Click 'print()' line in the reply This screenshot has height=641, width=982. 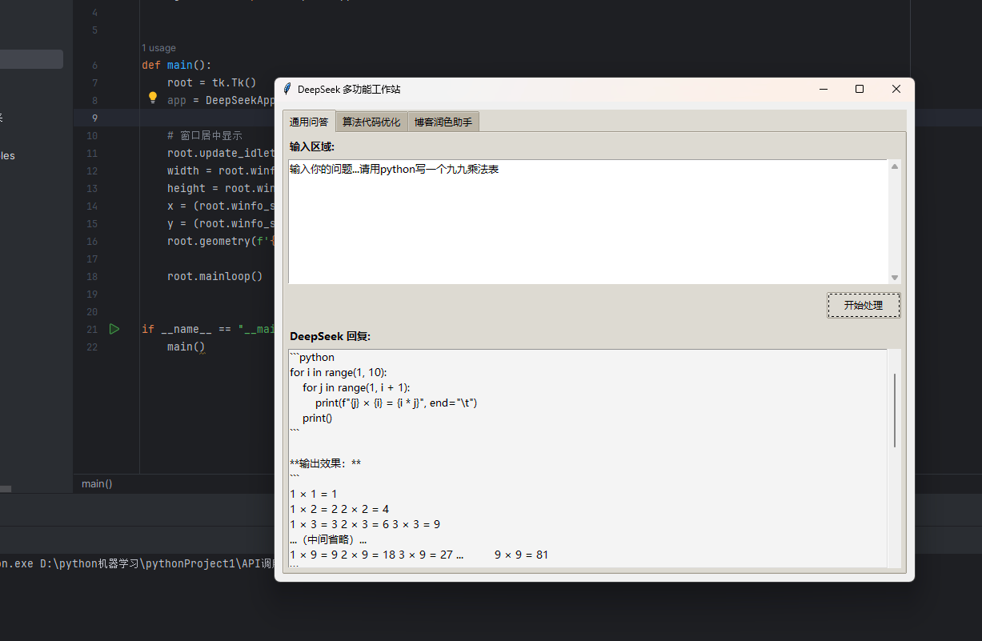pos(317,418)
